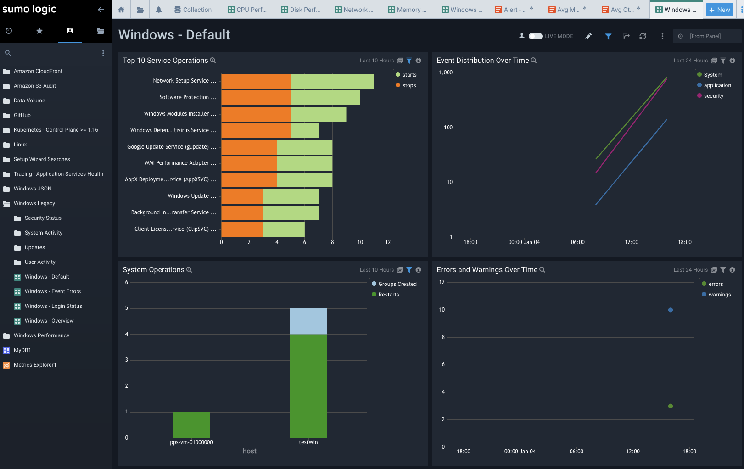Click the New tab button

719,10
